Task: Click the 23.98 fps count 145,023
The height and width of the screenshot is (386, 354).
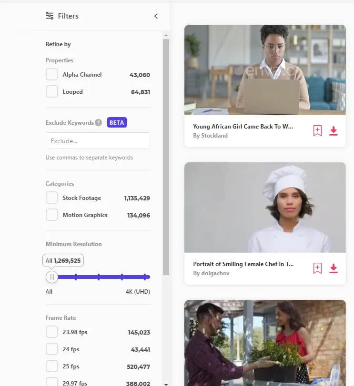Action: [139, 333]
